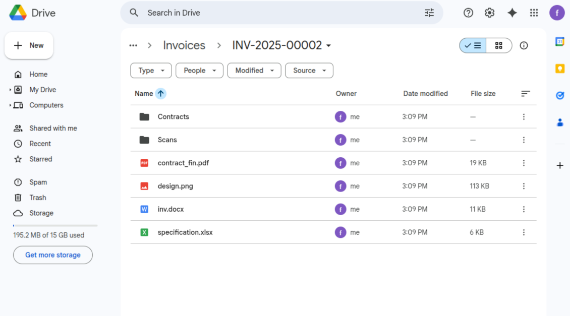Open Google Calendar side panel icon
Viewport: 570px width, 316px height.
(x=559, y=42)
